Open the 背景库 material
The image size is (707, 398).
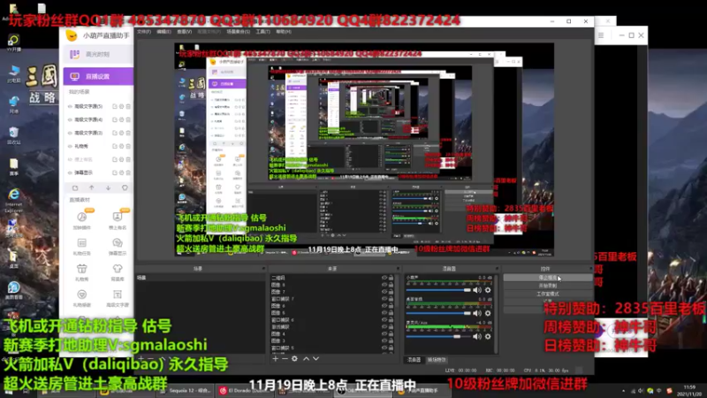point(118,272)
